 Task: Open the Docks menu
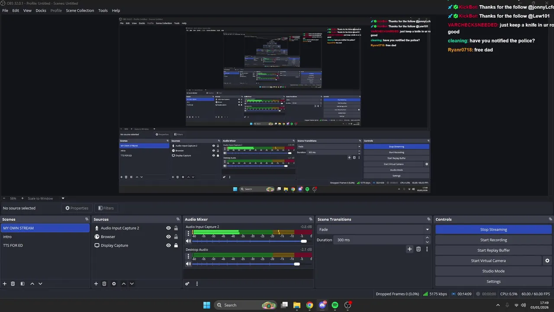(41, 10)
